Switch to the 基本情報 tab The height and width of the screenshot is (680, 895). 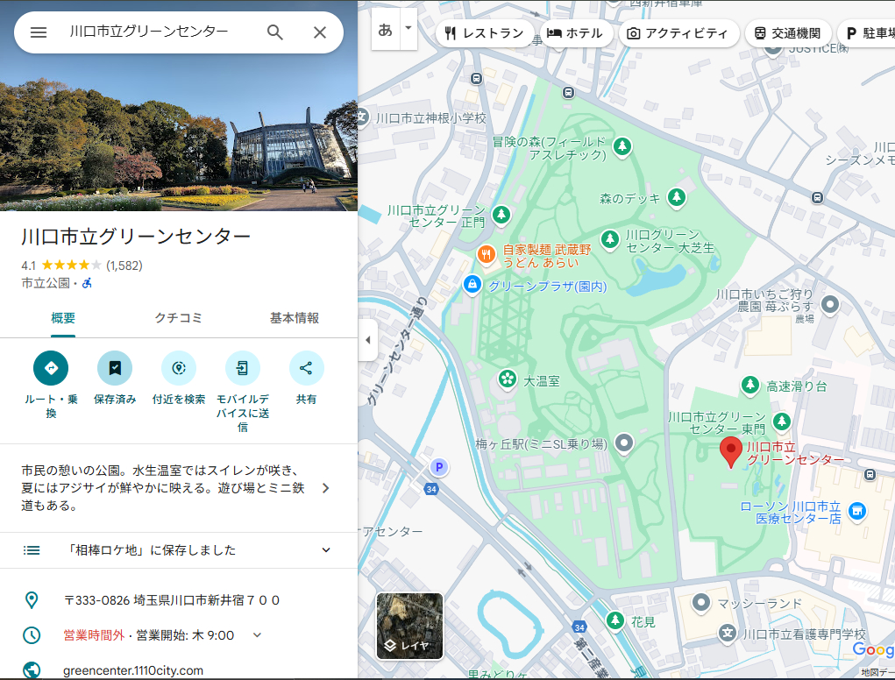click(x=295, y=318)
